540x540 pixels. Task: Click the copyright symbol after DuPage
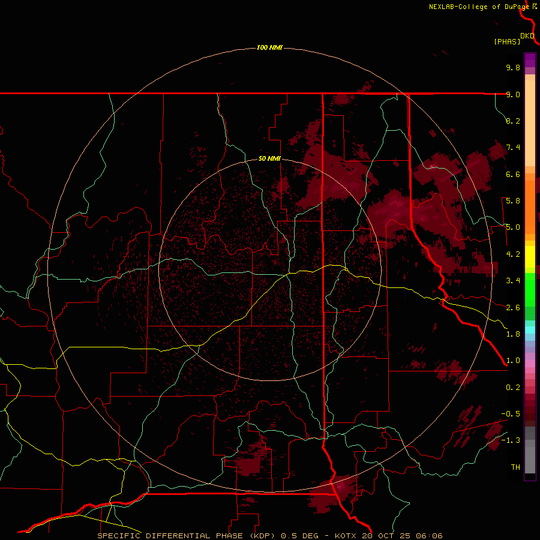pos(534,7)
